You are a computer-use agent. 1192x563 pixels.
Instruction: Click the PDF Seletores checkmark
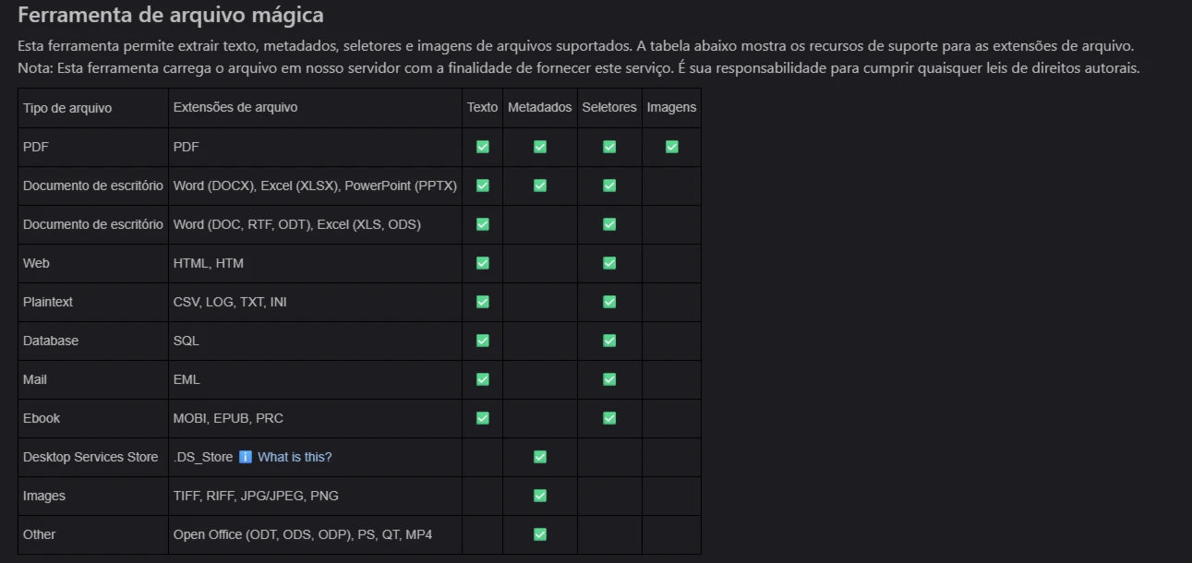tap(608, 147)
